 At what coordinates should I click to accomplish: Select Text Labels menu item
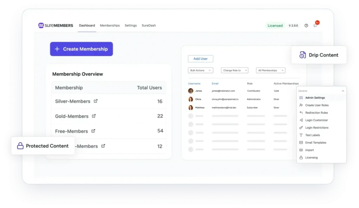coord(321,135)
